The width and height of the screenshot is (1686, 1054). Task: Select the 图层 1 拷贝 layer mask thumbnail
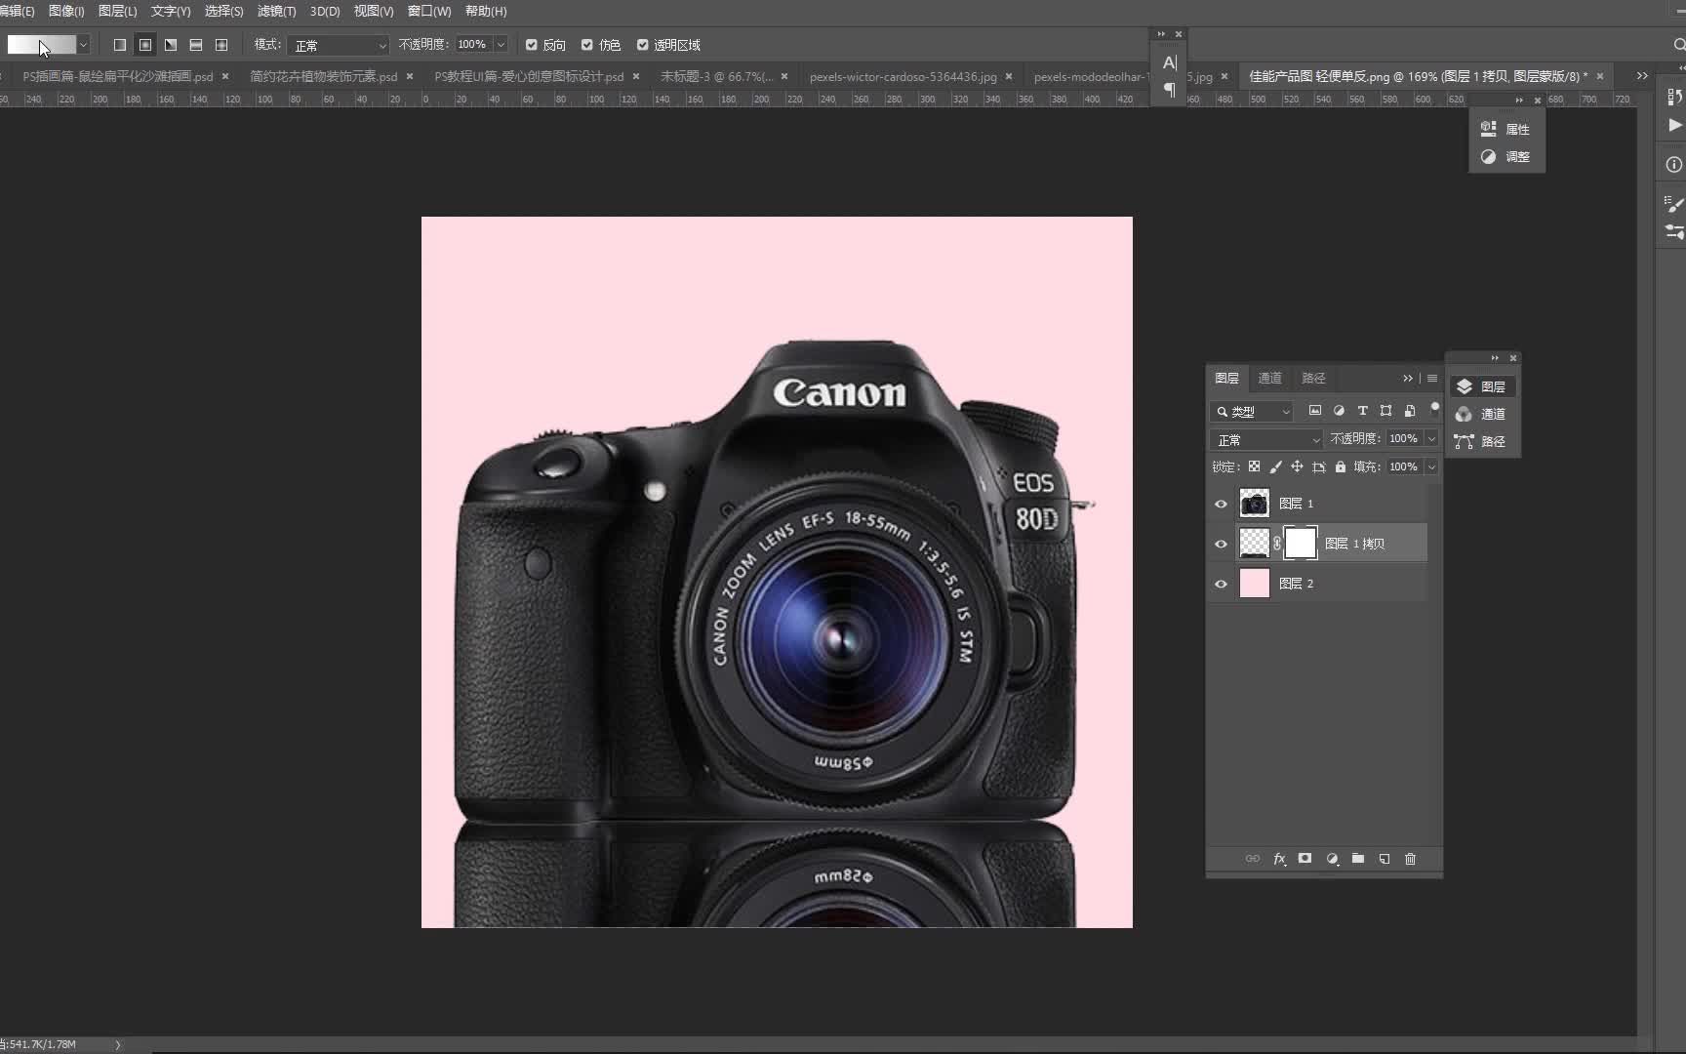tap(1301, 543)
